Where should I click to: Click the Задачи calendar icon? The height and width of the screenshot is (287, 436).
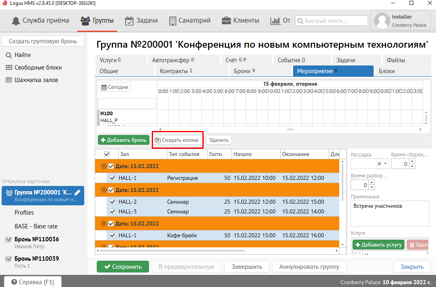coord(130,21)
